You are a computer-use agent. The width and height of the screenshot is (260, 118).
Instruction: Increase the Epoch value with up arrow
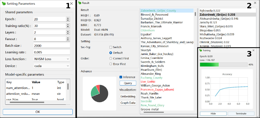(68, 18)
